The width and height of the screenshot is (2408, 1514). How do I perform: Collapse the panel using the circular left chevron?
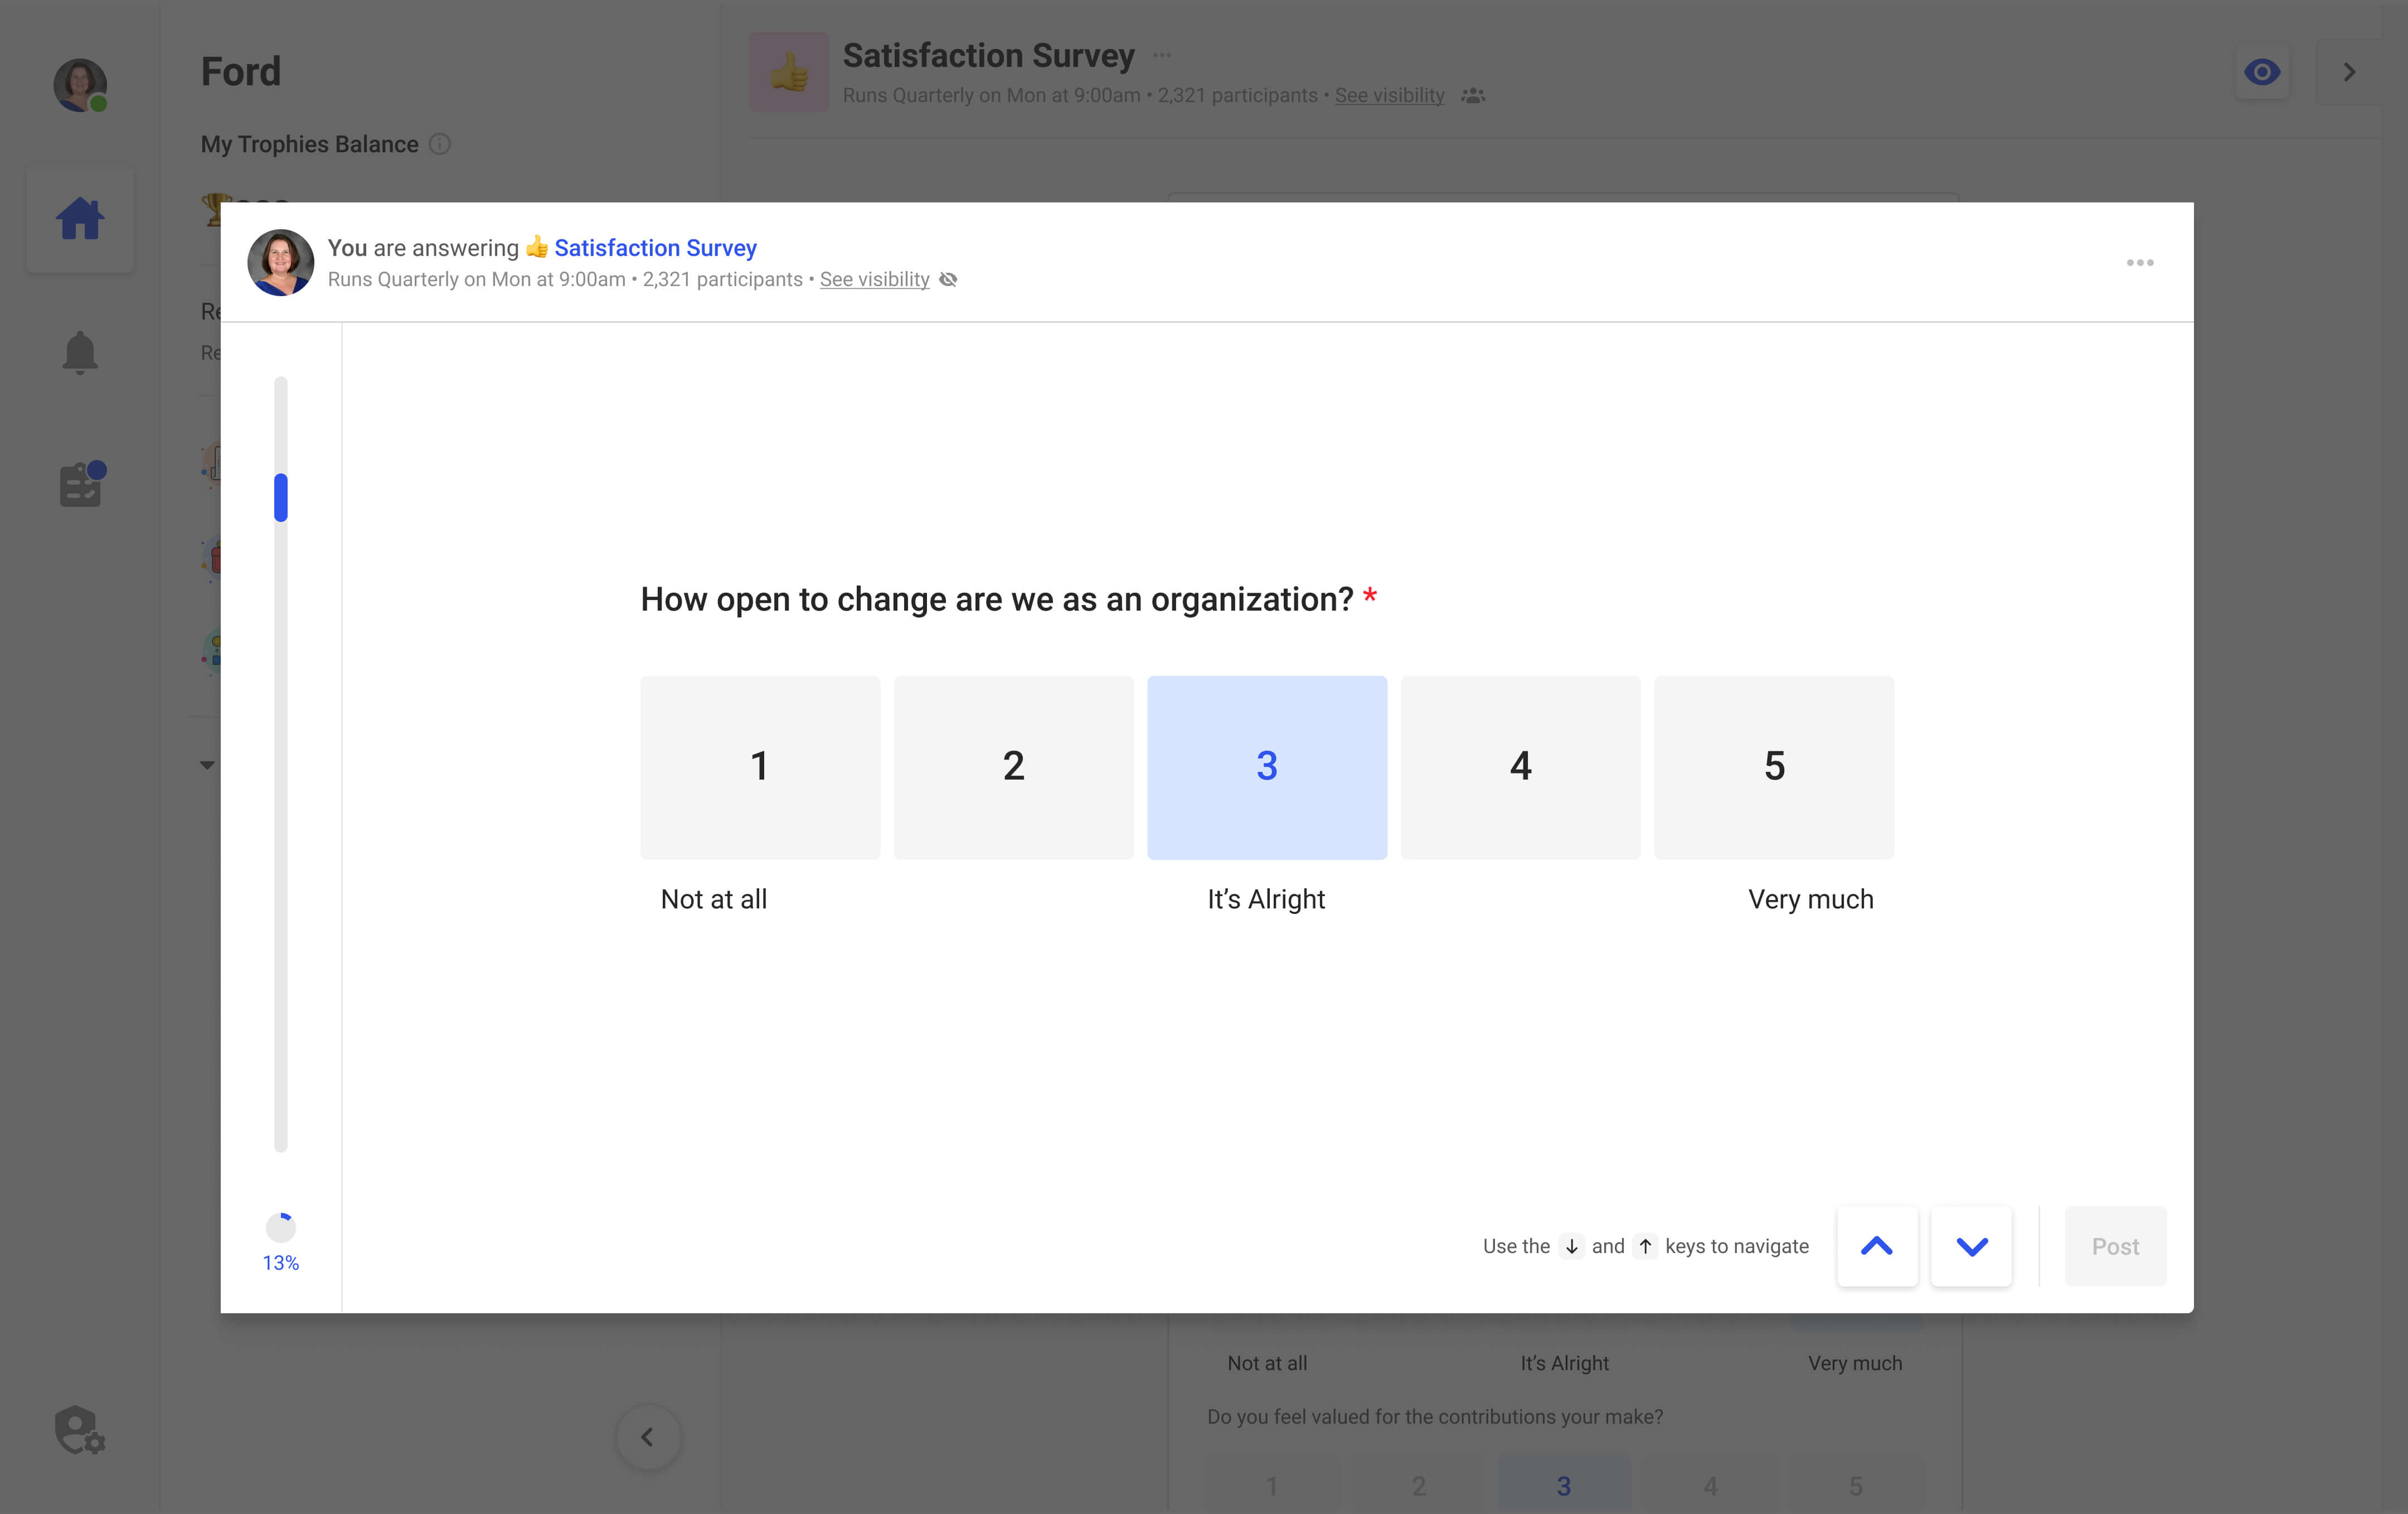coord(648,1437)
